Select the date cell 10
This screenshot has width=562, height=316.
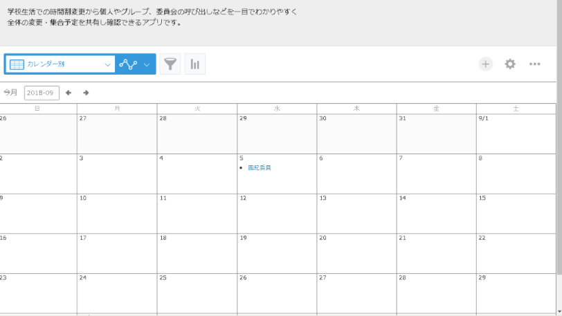pyautogui.click(x=117, y=214)
